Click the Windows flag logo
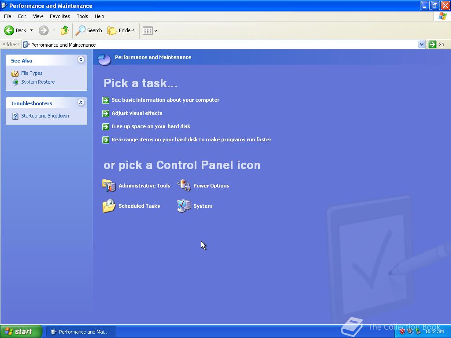 pos(442,16)
